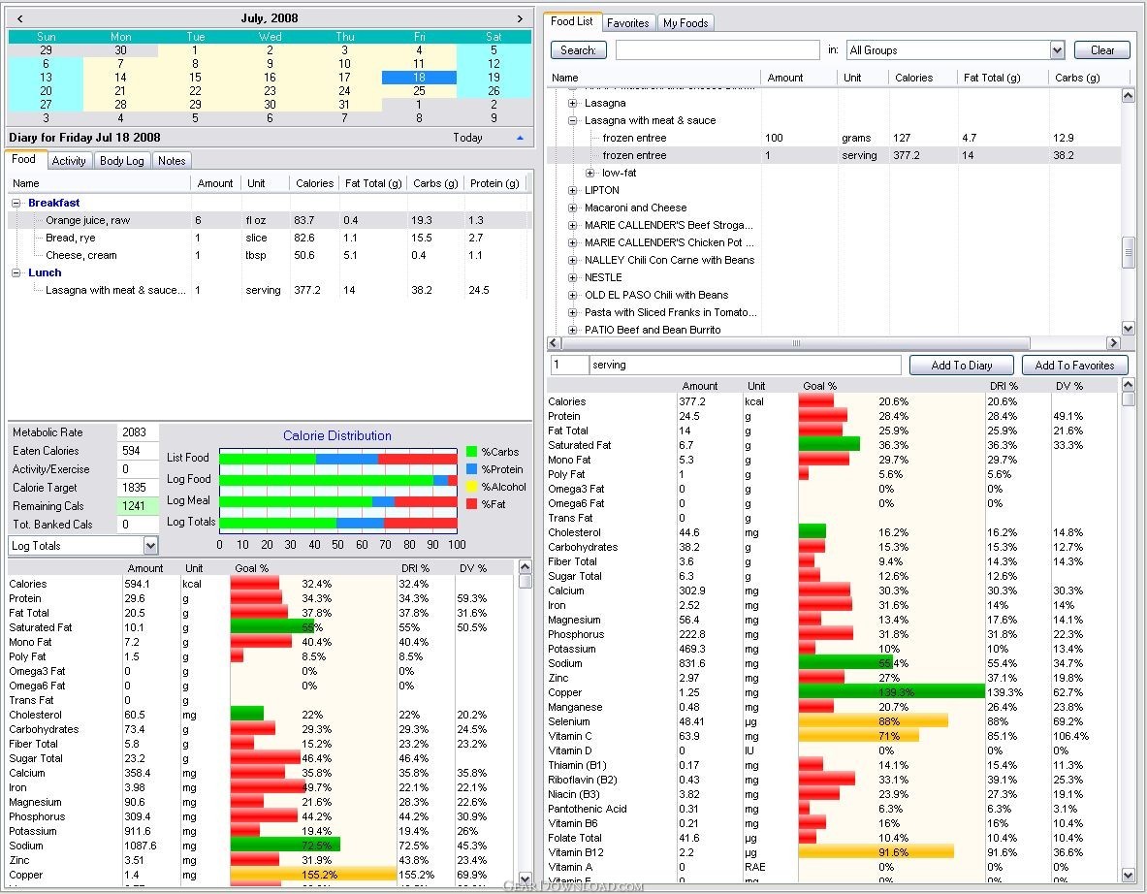Screen dimensions: 1147x894
Task: Collapse Lasagna with meat & sauce node
Action: coord(572,120)
